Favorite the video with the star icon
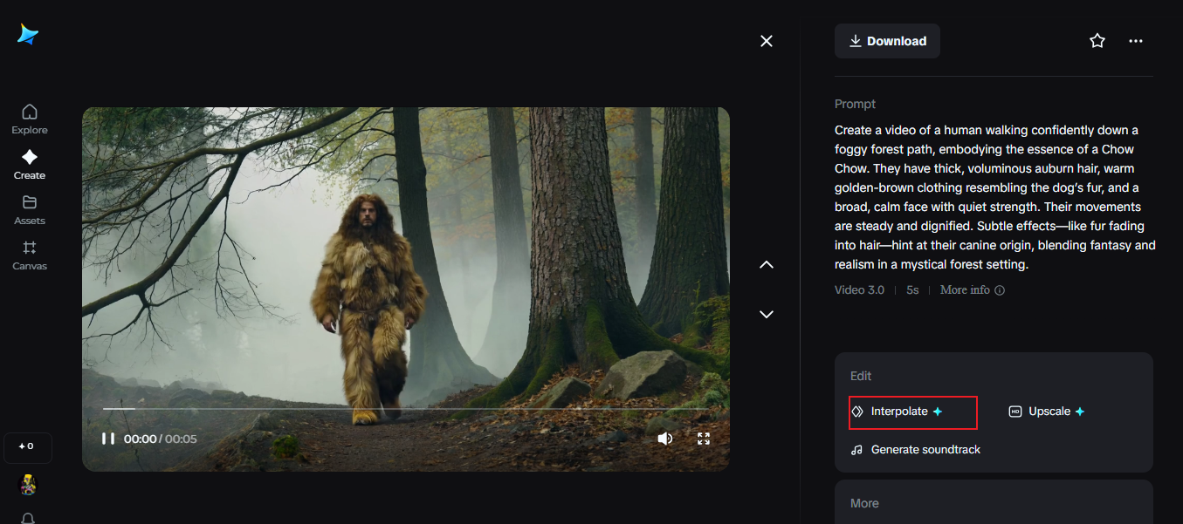Viewport: 1183px width, 524px height. coord(1097,41)
